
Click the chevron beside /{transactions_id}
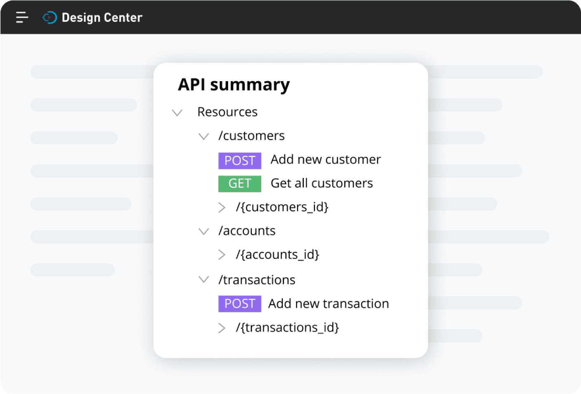point(222,328)
